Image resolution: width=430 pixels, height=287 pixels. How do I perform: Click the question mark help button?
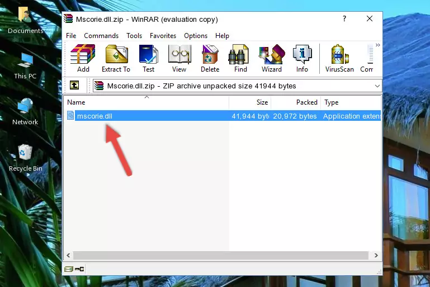(x=344, y=18)
